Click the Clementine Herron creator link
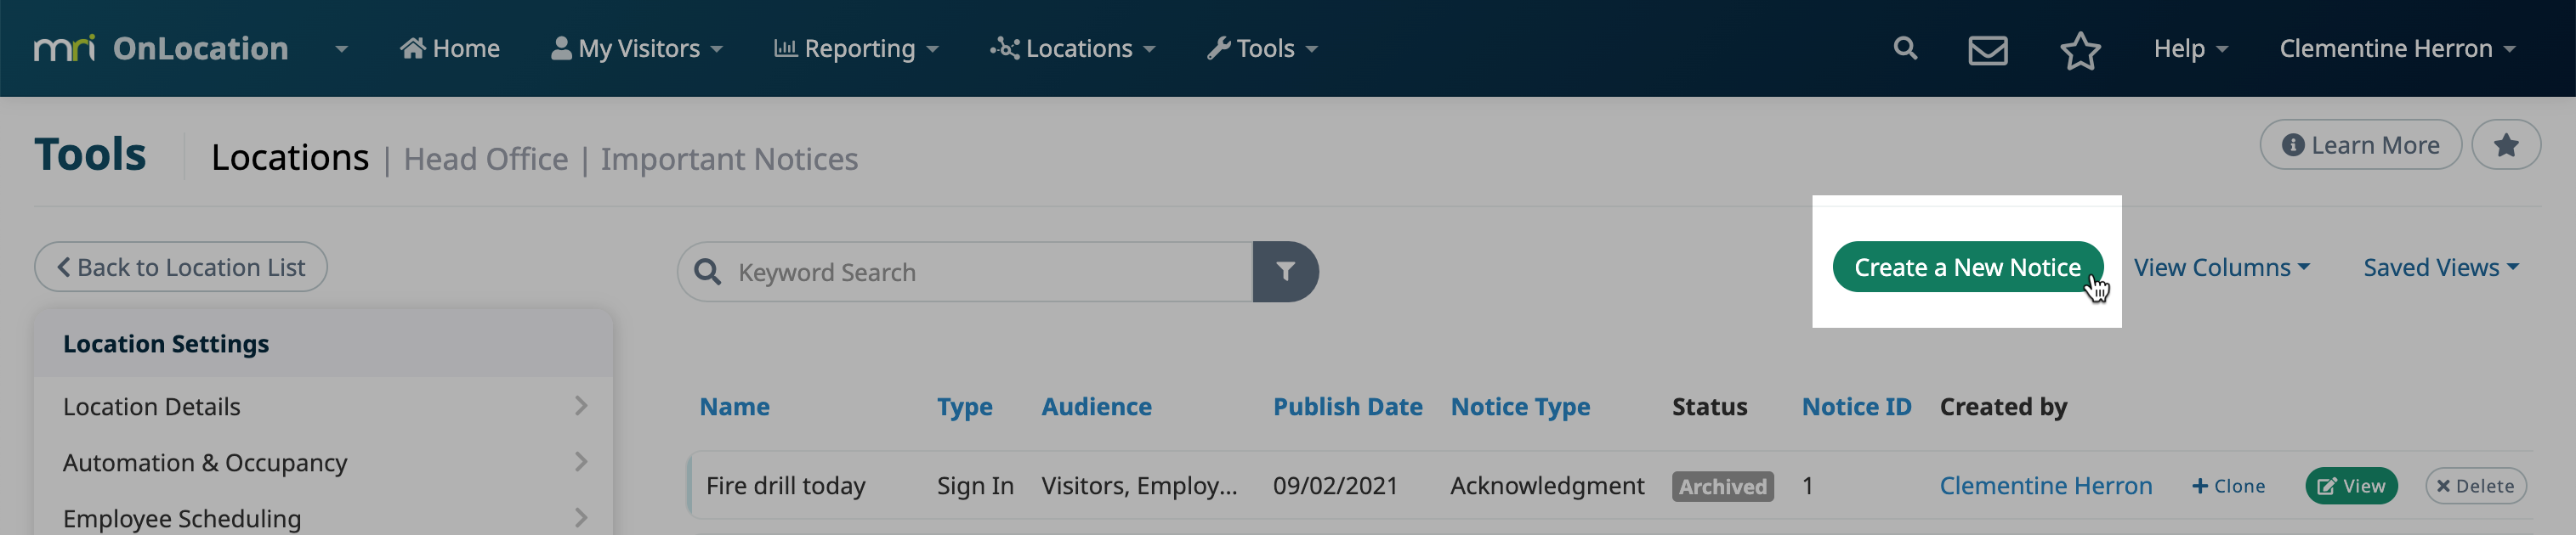The height and width of the screenshot is (535, 2576). click(x=2045, y=485)
